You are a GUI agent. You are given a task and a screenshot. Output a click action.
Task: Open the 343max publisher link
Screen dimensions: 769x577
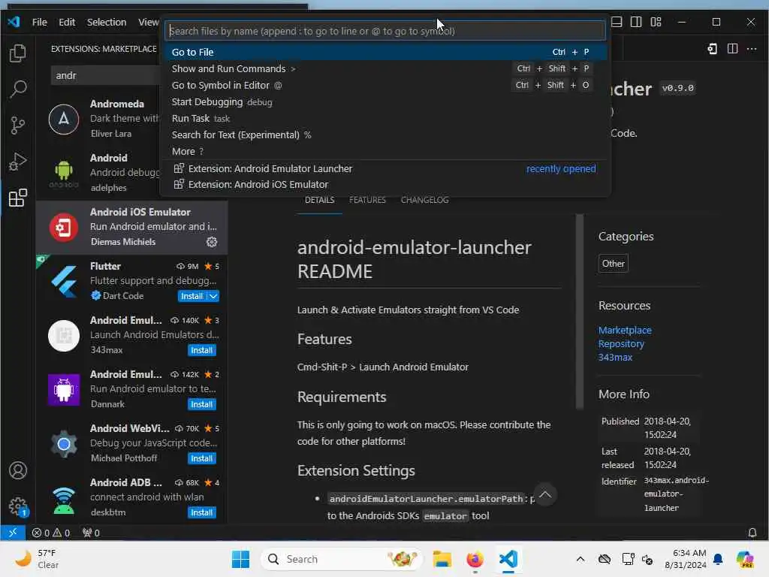pyautogui.click(x=615, y=358)
